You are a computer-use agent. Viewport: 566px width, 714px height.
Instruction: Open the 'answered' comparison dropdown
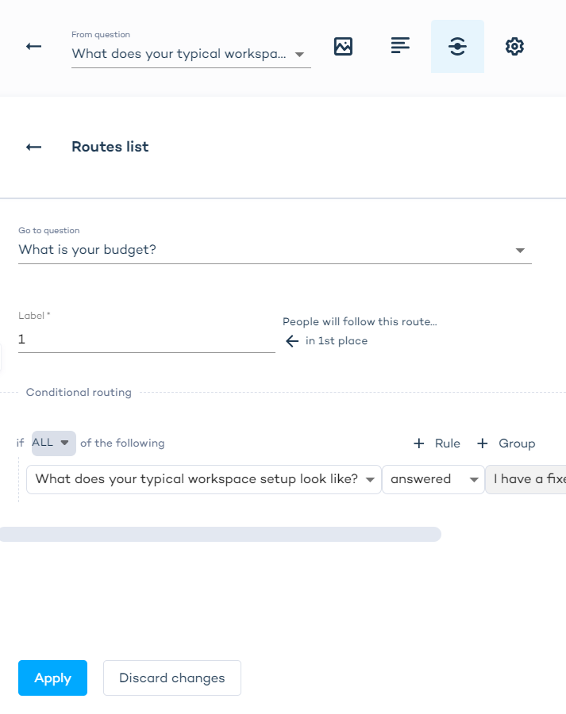point(433,479)
